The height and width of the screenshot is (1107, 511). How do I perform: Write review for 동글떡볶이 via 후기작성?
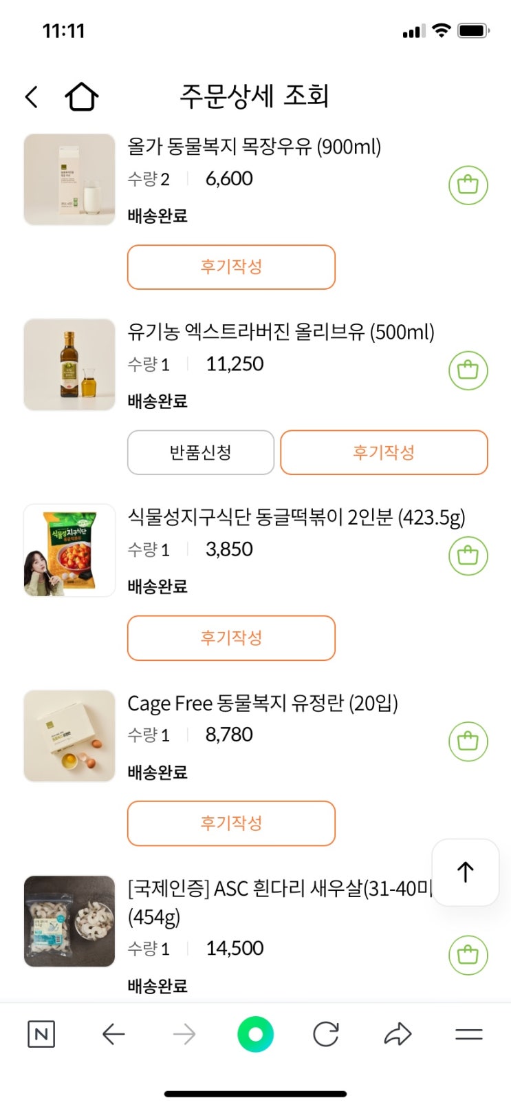[x=231, y=638]
